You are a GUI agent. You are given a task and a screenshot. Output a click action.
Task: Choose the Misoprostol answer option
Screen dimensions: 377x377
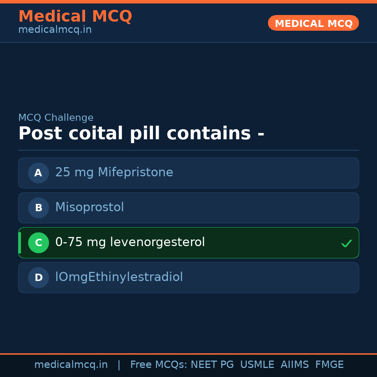tap(90, 207)
